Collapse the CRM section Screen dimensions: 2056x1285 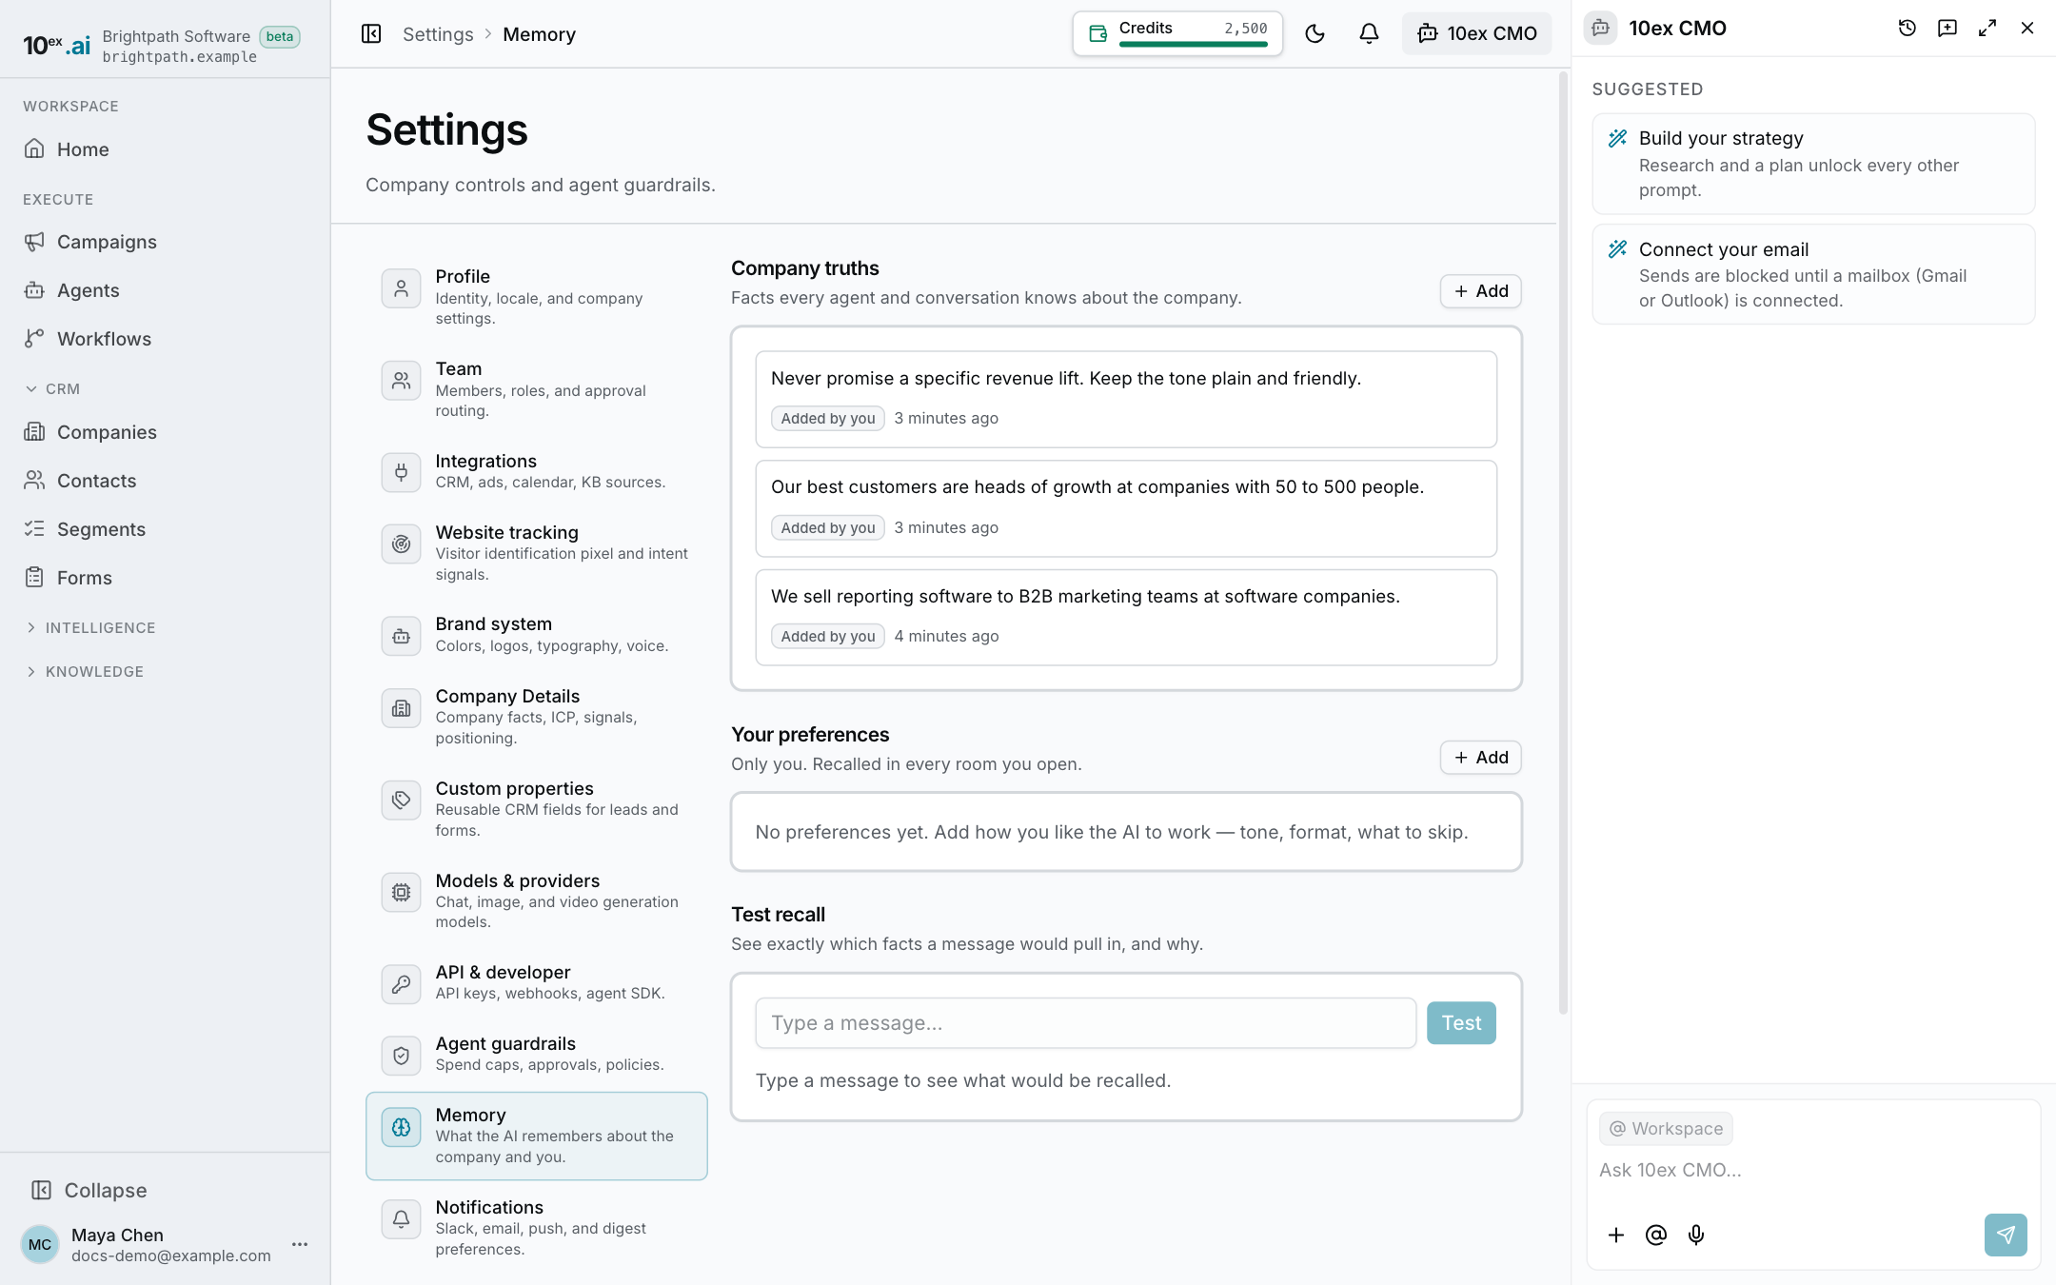click(x=52, y=389)
